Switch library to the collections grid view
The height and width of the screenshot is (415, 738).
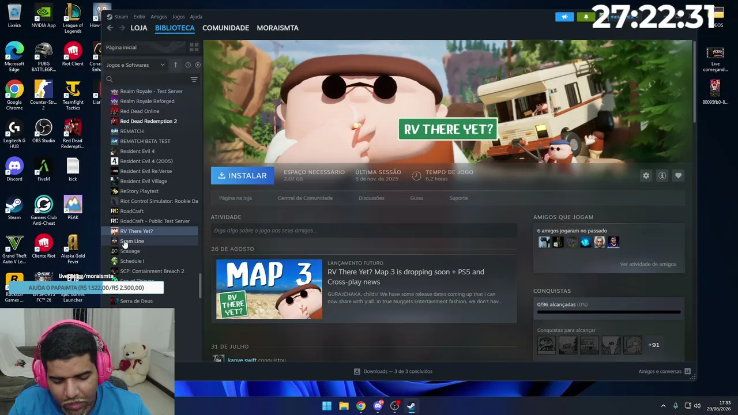[x=194, y=47]
